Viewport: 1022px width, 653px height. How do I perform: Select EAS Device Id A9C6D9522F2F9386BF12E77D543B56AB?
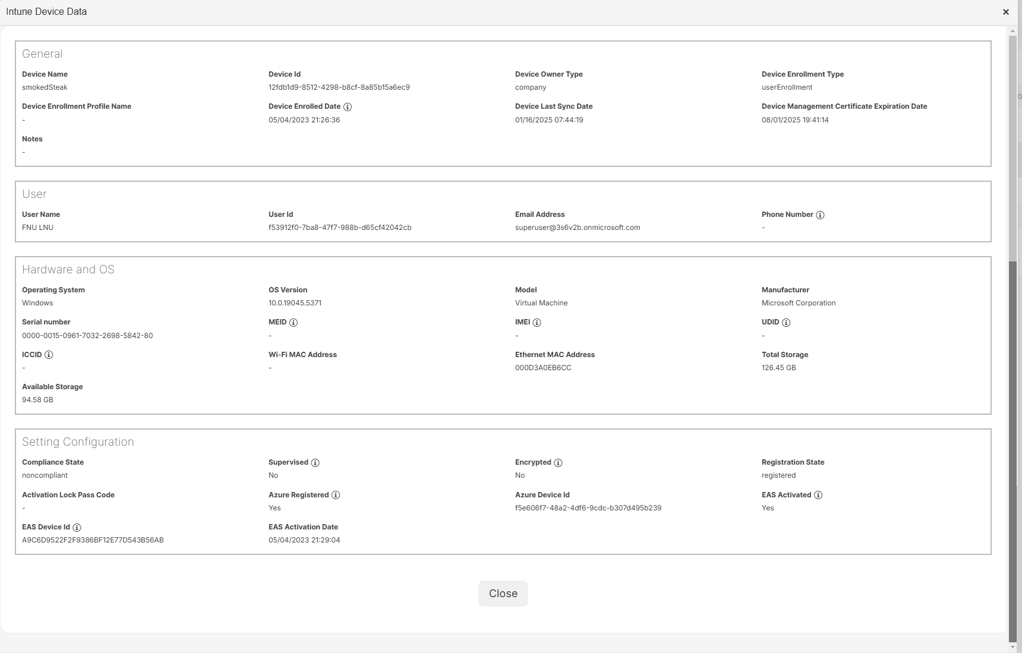(x=93, y=540)
